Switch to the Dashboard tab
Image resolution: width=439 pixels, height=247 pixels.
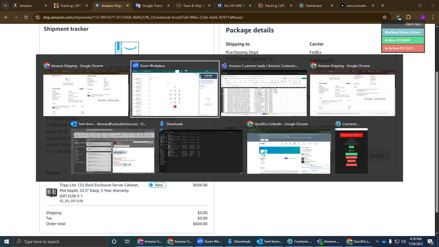point(316,5)
